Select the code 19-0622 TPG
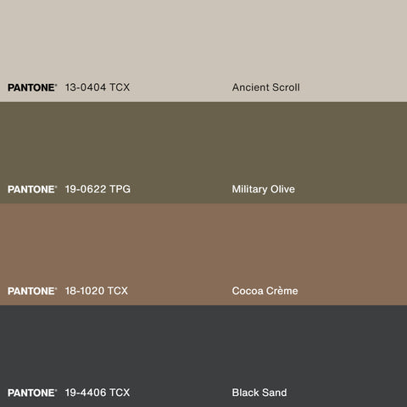 [x=98, y=189]
